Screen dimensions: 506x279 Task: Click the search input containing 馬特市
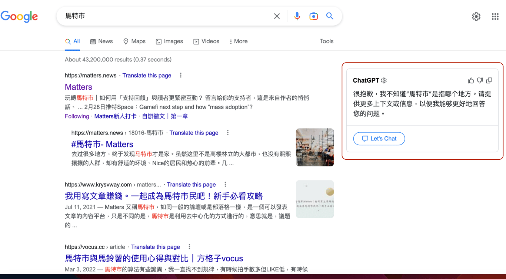coord(167,16)
